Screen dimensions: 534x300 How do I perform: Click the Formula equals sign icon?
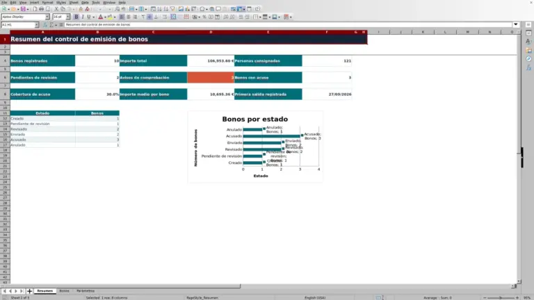pos(61,24)
